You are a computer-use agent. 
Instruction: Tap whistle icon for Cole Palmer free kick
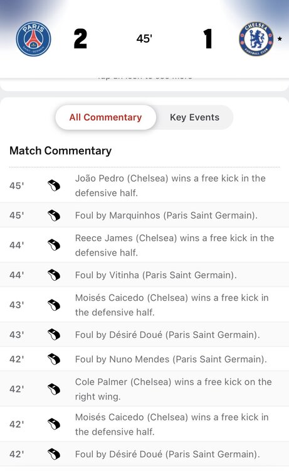(54, 389)
